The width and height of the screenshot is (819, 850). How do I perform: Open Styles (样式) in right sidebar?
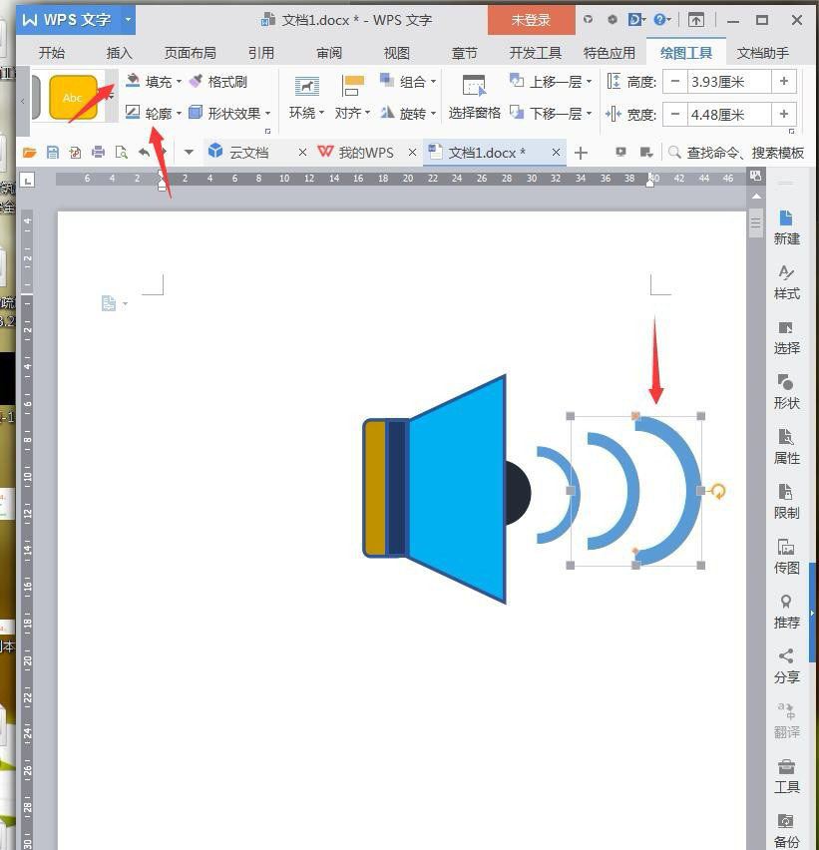point(786,282)
